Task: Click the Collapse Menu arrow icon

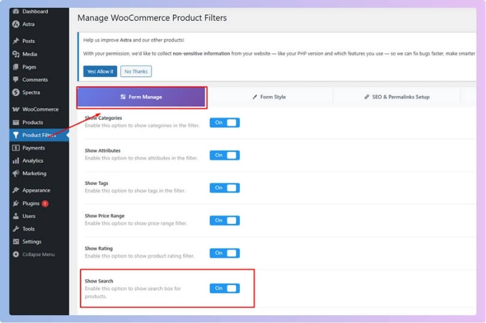Action: (16, 254)
